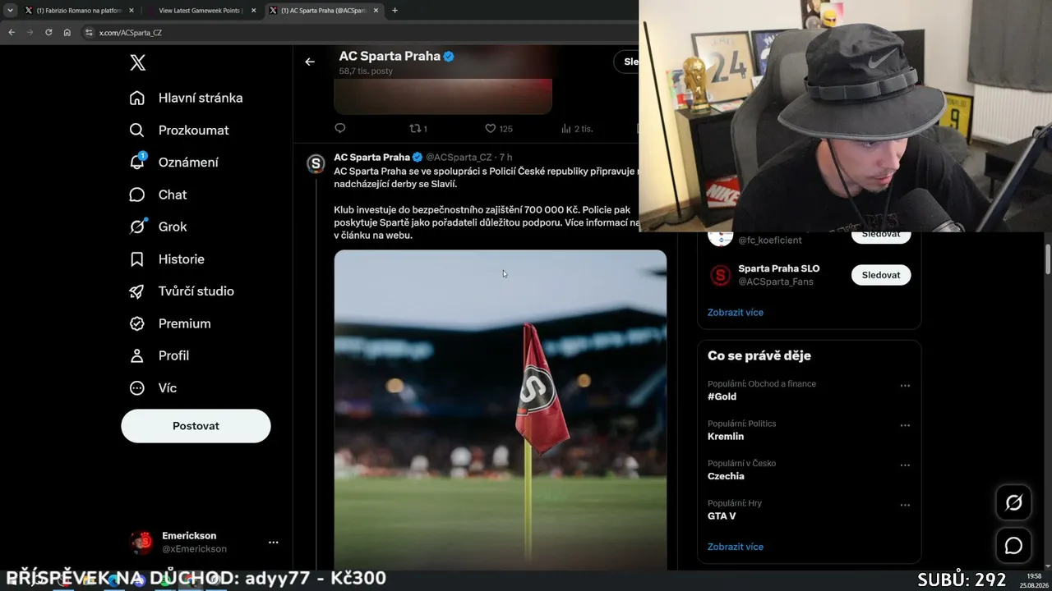Click the X logo in sidebar
Image resolution: width=1052 pixels, height=591 pixels.
click(138, 62)
